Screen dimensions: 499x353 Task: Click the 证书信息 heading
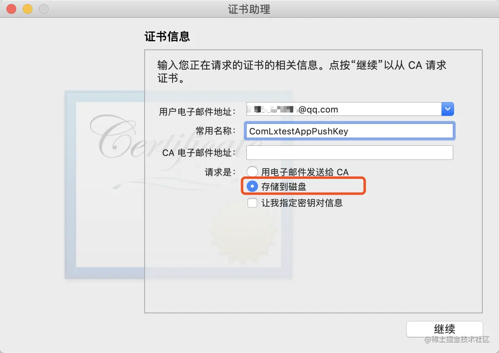click(x=167, y=37)
